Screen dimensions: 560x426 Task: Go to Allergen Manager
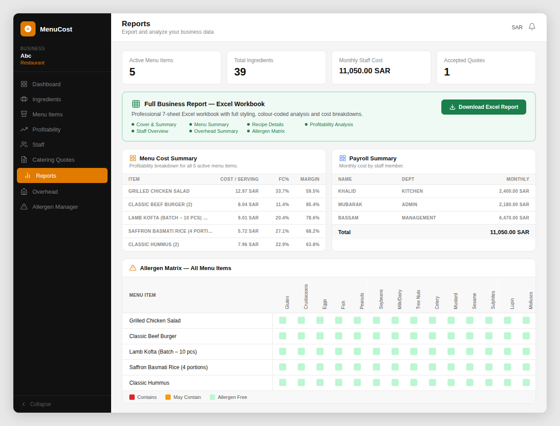(62, 207)
